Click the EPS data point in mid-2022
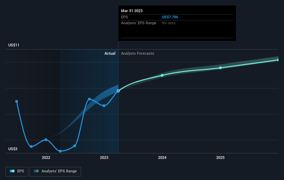The height and width of the screenshot is (180, 284). 75,146
